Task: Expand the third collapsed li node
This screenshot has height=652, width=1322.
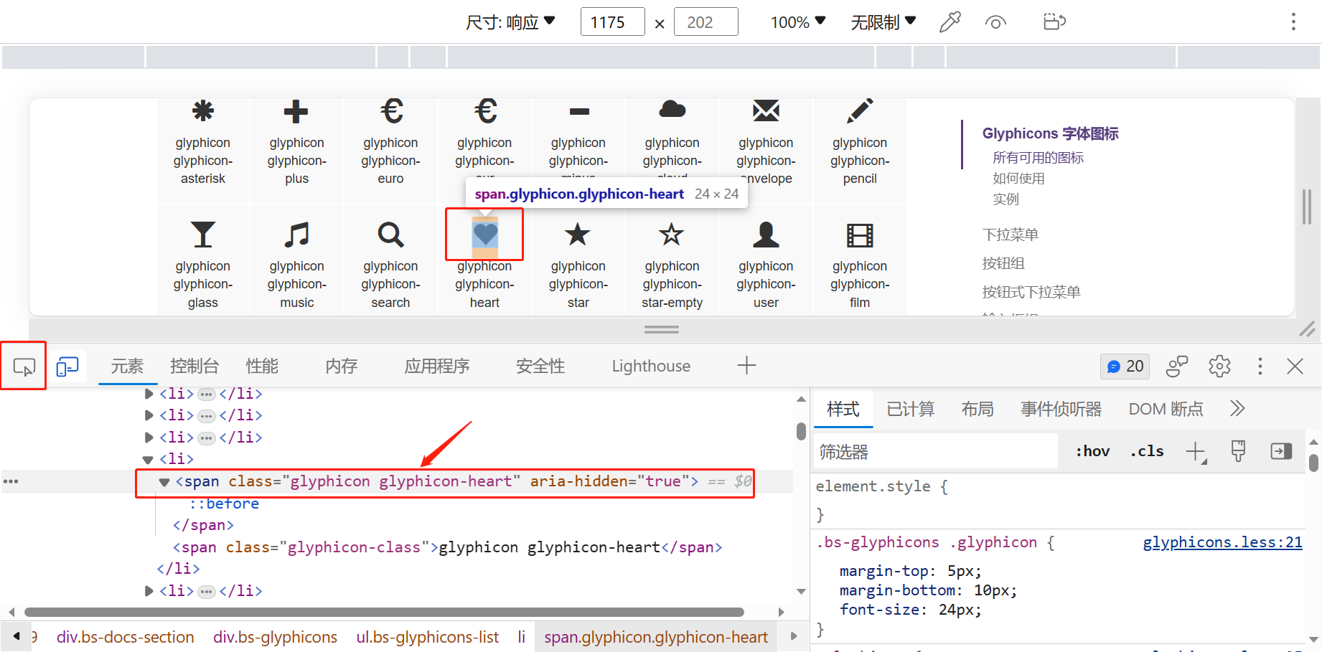Action: tap(149, 438)
